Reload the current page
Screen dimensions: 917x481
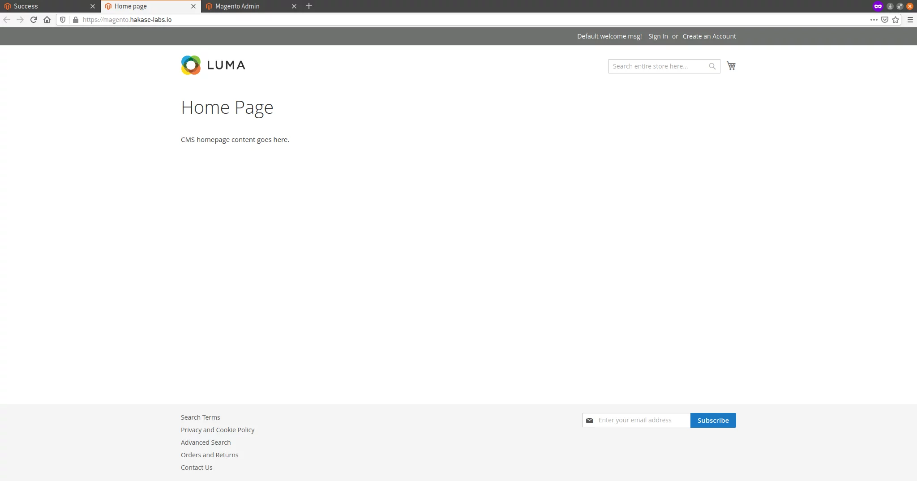[34, 20]
